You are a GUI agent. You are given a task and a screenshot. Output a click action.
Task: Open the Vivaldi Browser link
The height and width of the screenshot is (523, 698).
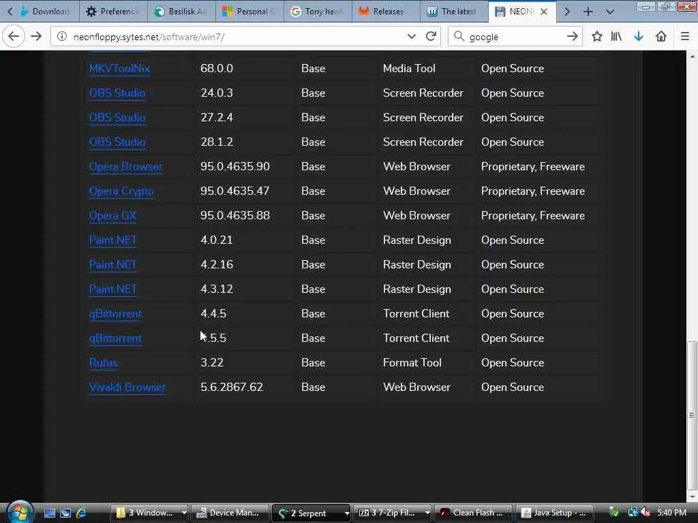(127, 387)
